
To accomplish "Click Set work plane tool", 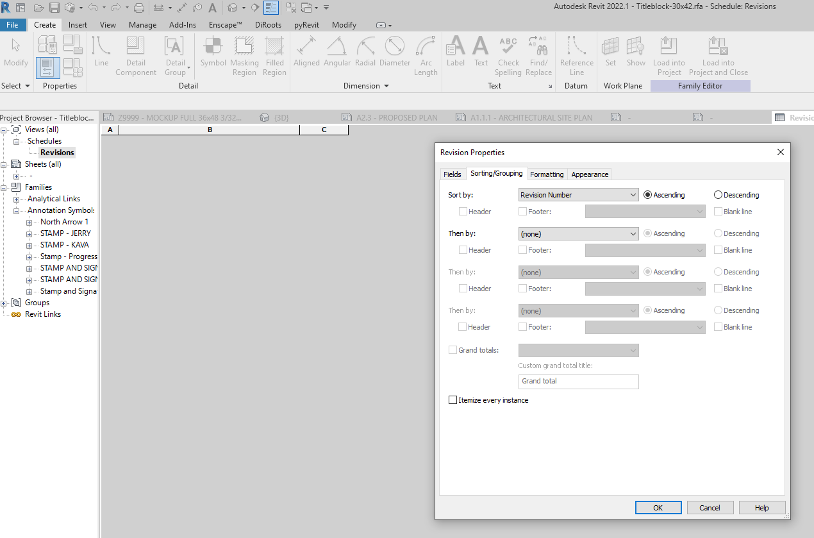I will [x=611, y=52].
